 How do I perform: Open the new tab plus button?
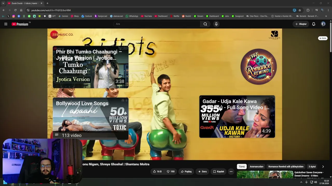click(47, 3)
